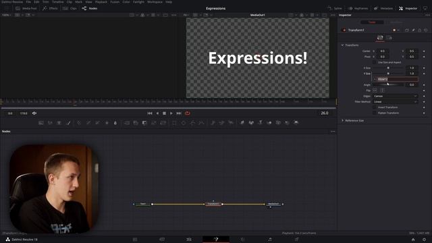Toggle vertical Flip button

(x=382, y=90)
